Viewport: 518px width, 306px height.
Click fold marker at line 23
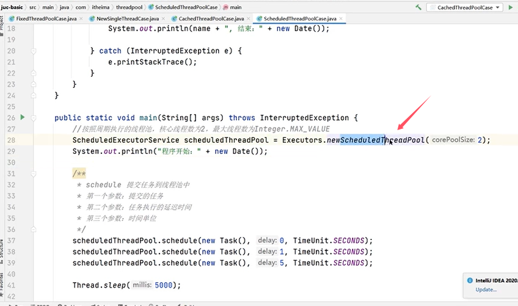(x=34, y=84)
